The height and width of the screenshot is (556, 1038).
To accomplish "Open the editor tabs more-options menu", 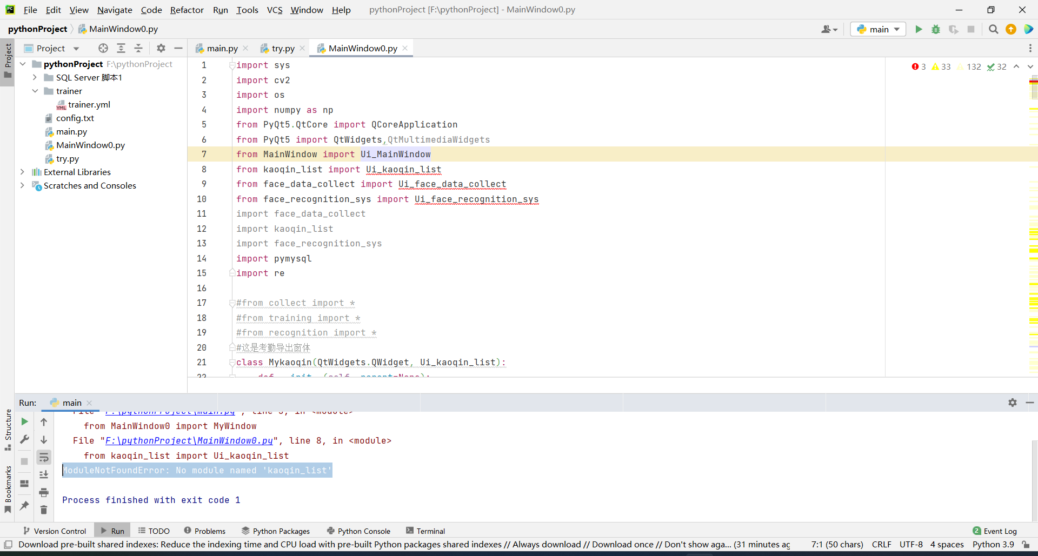I will (1030, 48).
